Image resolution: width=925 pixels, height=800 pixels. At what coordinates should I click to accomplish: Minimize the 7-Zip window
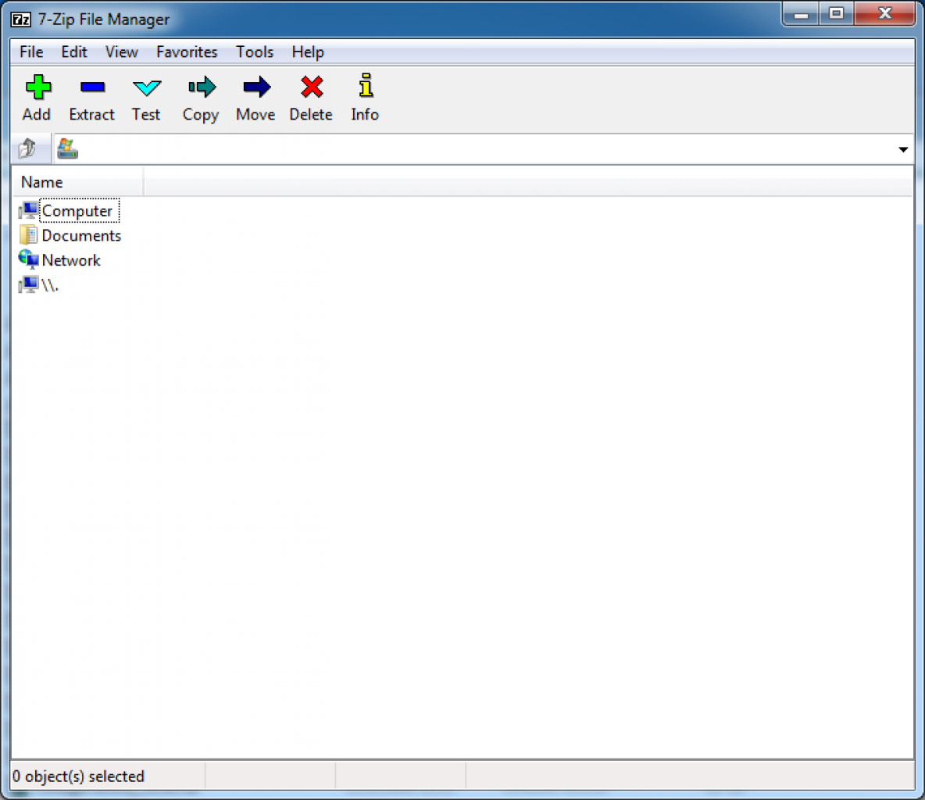[801, 14]
